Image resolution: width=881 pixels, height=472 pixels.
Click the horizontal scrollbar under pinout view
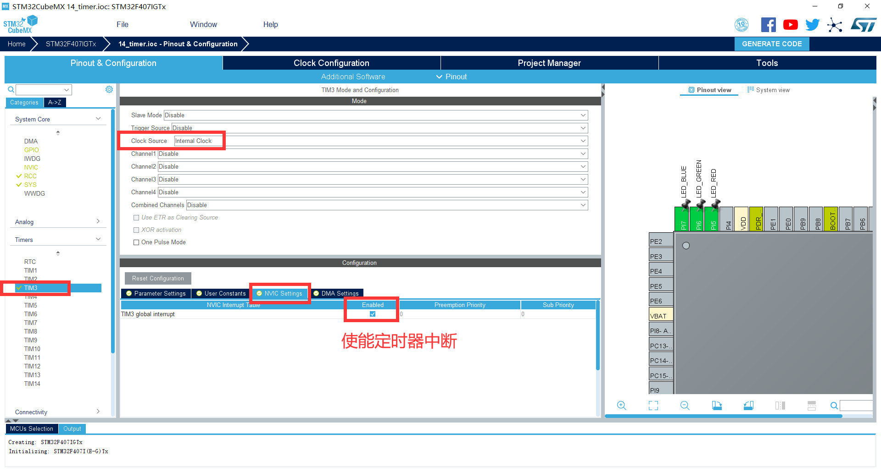(x=723, y=416)
